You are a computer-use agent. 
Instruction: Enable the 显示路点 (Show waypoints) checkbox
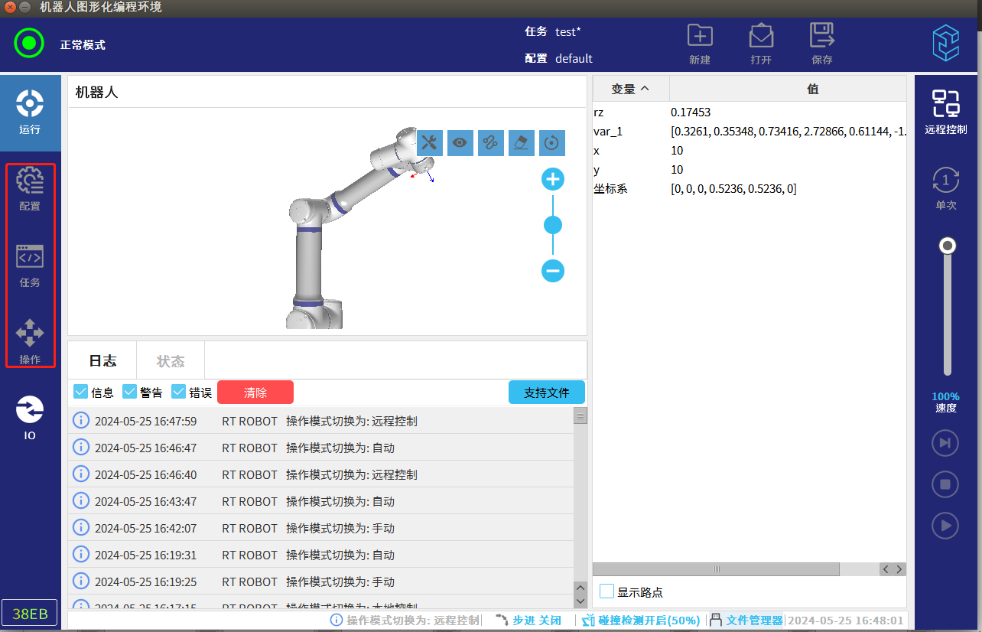607,591
